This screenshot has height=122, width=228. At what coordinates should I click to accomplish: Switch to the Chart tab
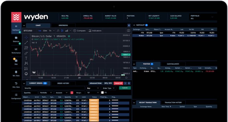[38, 25]
